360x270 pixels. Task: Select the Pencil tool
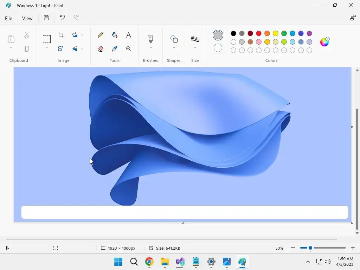click(100, 35)
